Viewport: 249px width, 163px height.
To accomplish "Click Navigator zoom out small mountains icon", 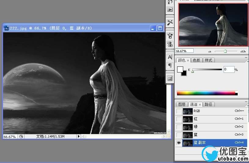I will click(210, 51).
